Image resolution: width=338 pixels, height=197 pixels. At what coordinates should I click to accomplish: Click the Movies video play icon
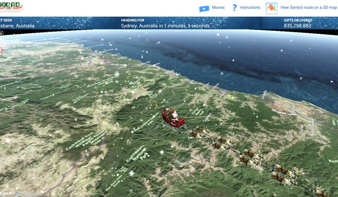(x=204, y=9)
